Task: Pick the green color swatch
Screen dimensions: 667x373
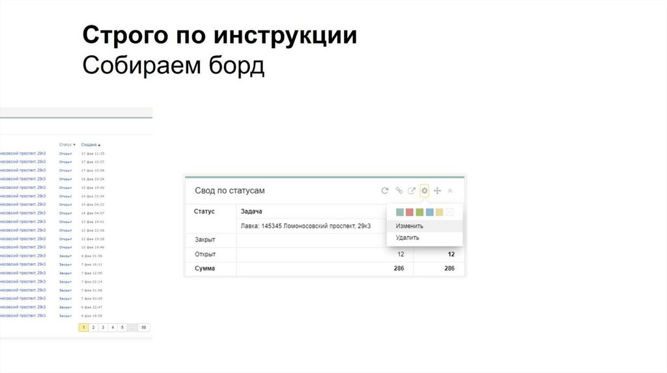Action: click(419, 212)
